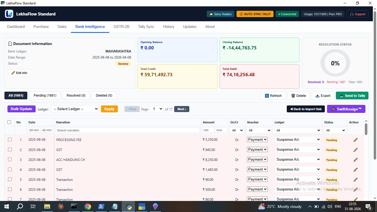Screen dimensions: 377x212
Task: Click edit pencil on row 4 GST
Action: coord(355,170)
